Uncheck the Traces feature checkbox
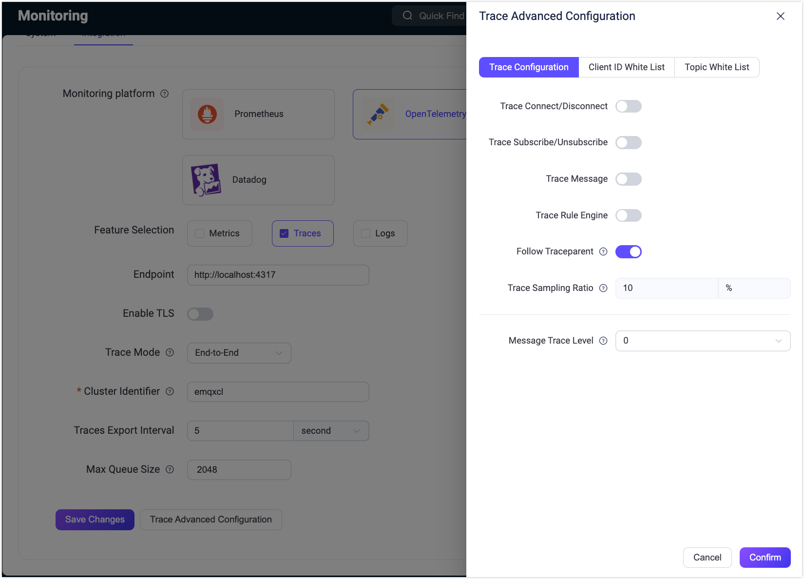This screenshot has height=579, width=804. [x=284, y=233]
